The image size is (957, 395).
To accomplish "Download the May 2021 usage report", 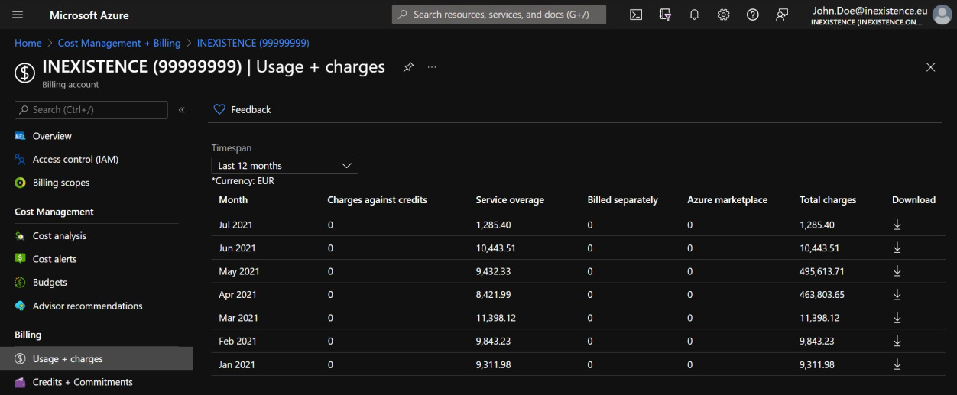I will (x=897, y=271).
